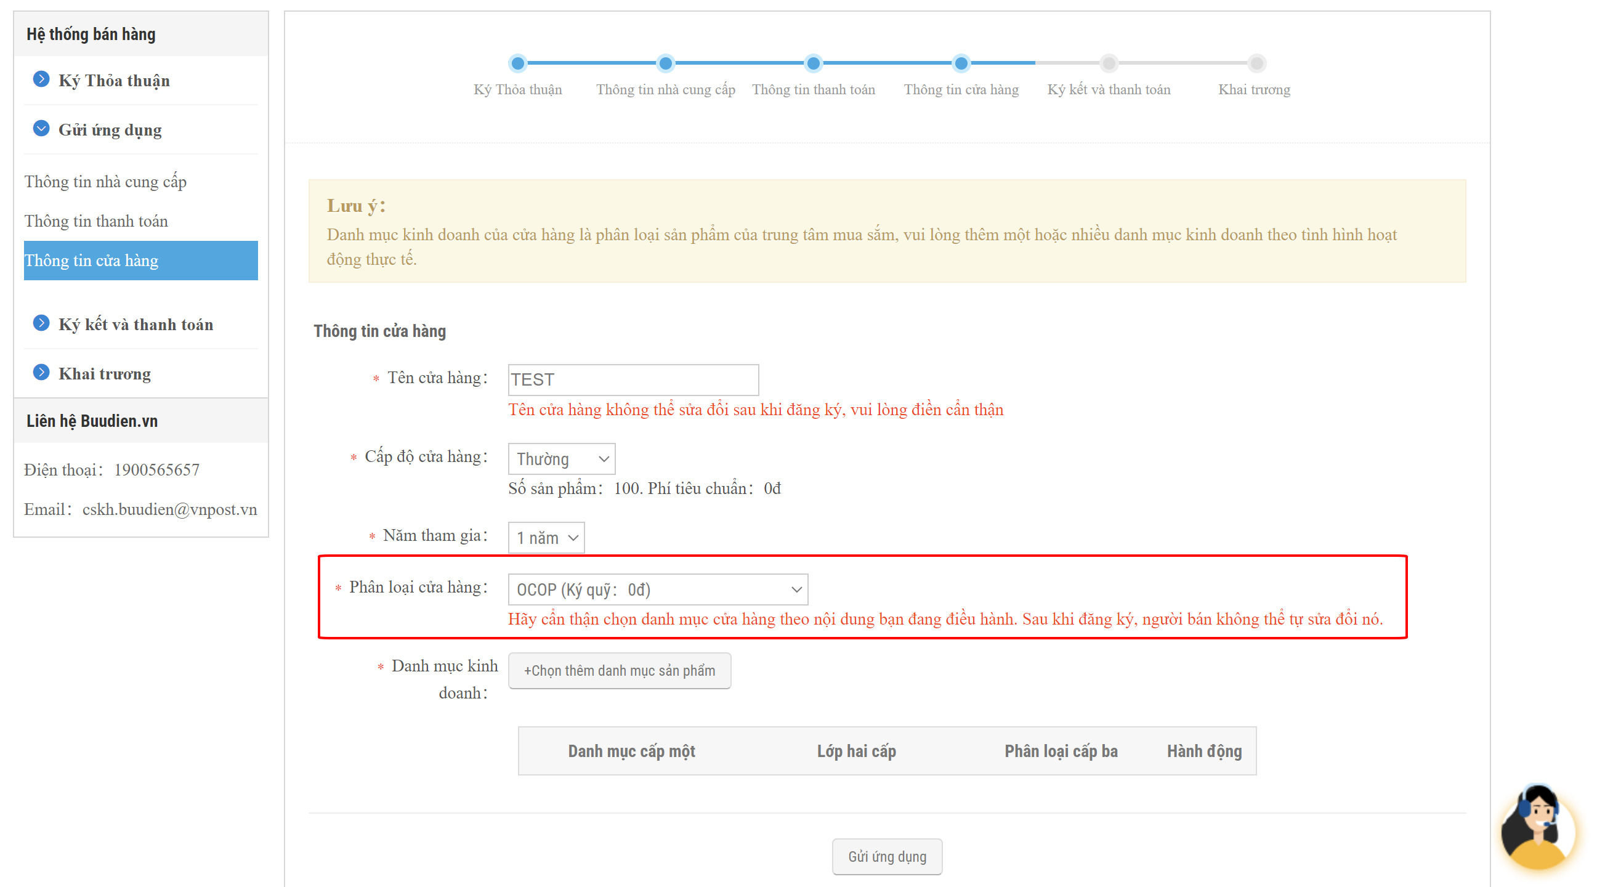Click the arrow icon beside Ký Thỏa thuận
Viewport: 1597px width, 887px height.
tap(41, 79)
